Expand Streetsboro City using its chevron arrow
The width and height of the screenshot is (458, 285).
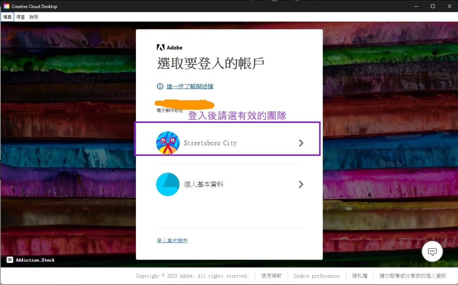point(301,143)
